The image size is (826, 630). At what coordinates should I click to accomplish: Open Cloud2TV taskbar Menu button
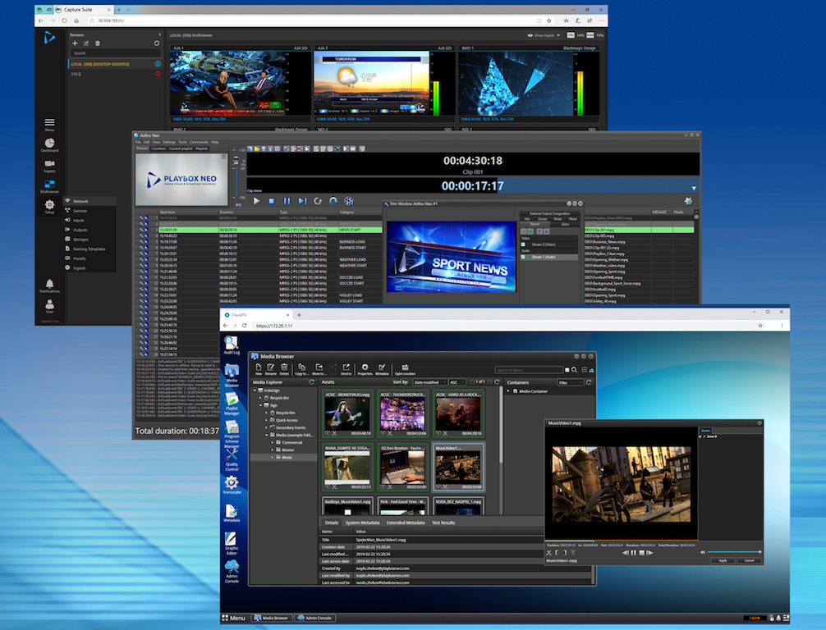[233, 618]
